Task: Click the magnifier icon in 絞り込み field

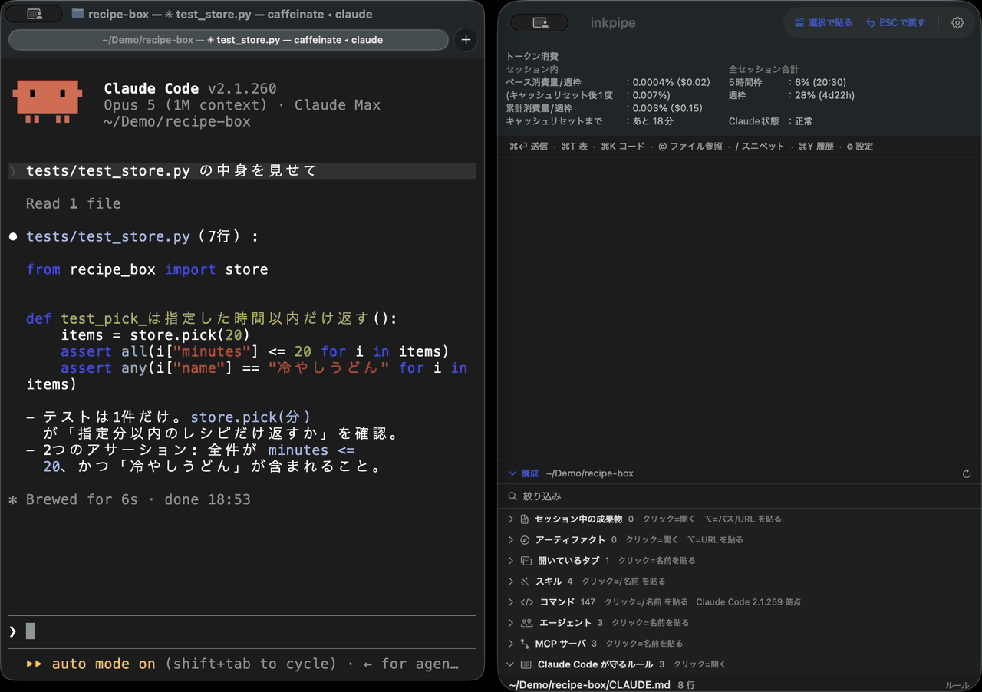Action: tap(512, 496)
